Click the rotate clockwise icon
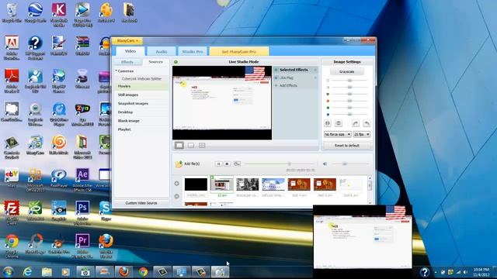 coord(356,123)
